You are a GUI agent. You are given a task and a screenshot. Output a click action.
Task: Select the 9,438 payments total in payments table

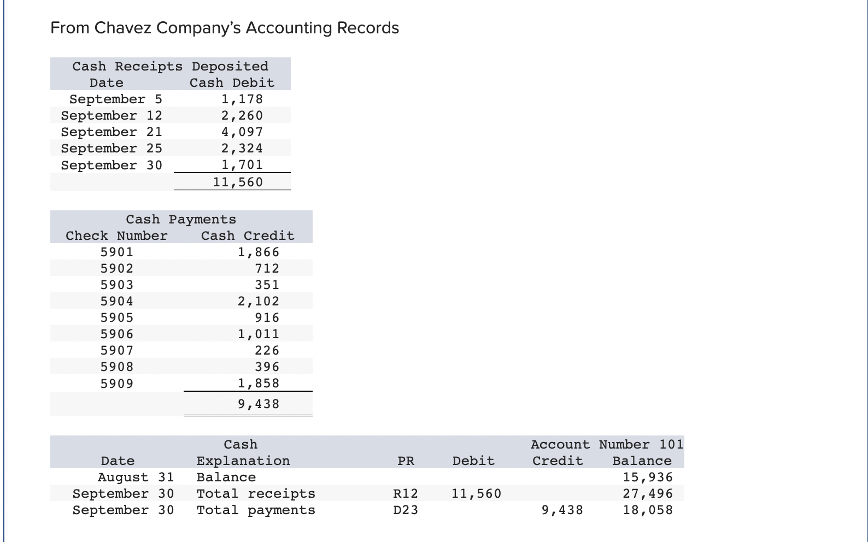(258, 404)
